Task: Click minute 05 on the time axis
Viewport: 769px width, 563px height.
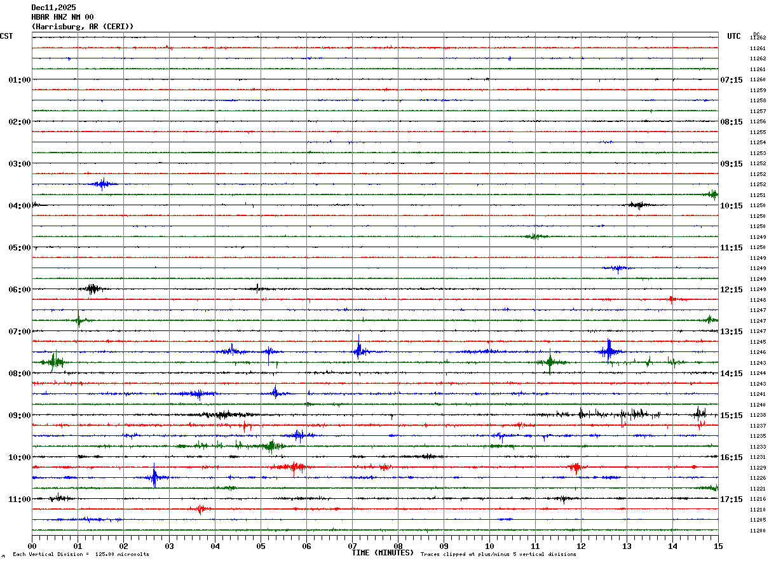Action: pos(261,546)
